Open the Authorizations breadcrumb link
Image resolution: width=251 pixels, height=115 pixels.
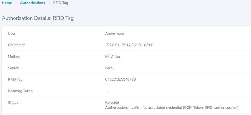(x=32, y=3)
